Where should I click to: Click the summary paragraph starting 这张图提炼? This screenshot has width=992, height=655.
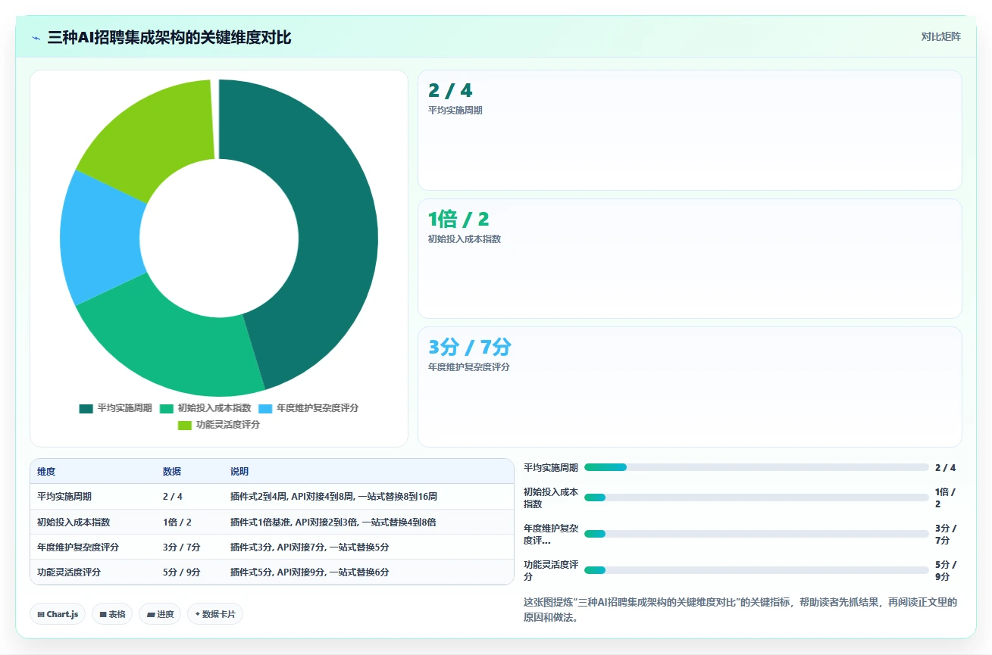740,610
